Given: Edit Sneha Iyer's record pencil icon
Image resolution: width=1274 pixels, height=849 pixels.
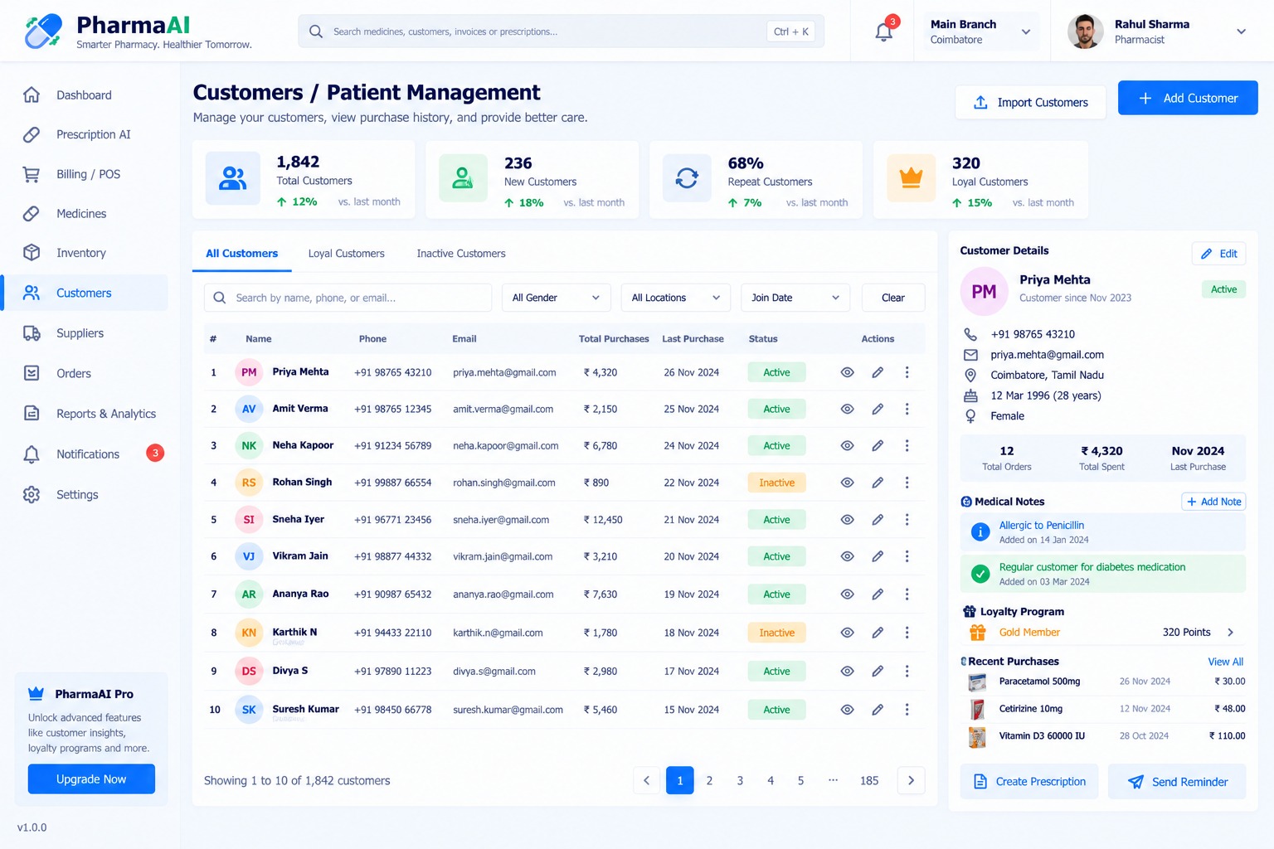Looking at the screenshot, I should point(878,520).
